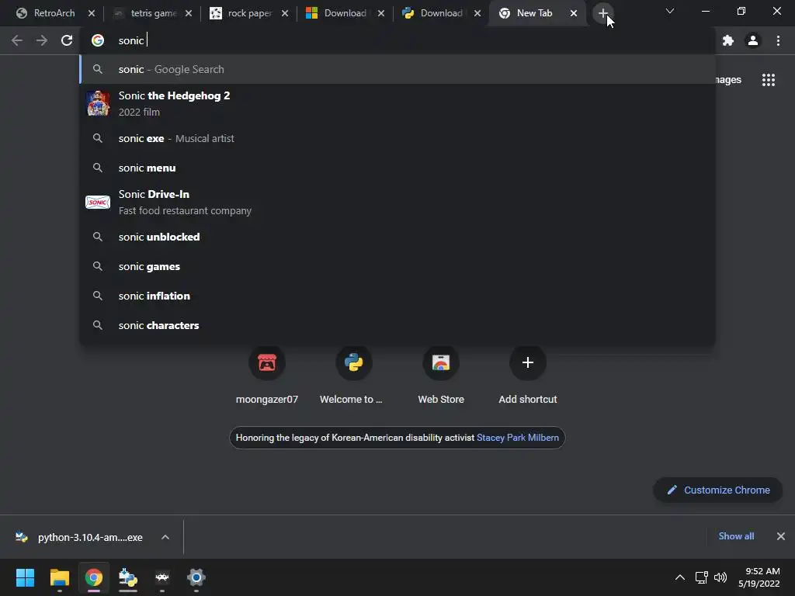
Task: Select 'sonic exe' Musical artist suggestion
Action: pyautogui.click(x=397, y=138)
